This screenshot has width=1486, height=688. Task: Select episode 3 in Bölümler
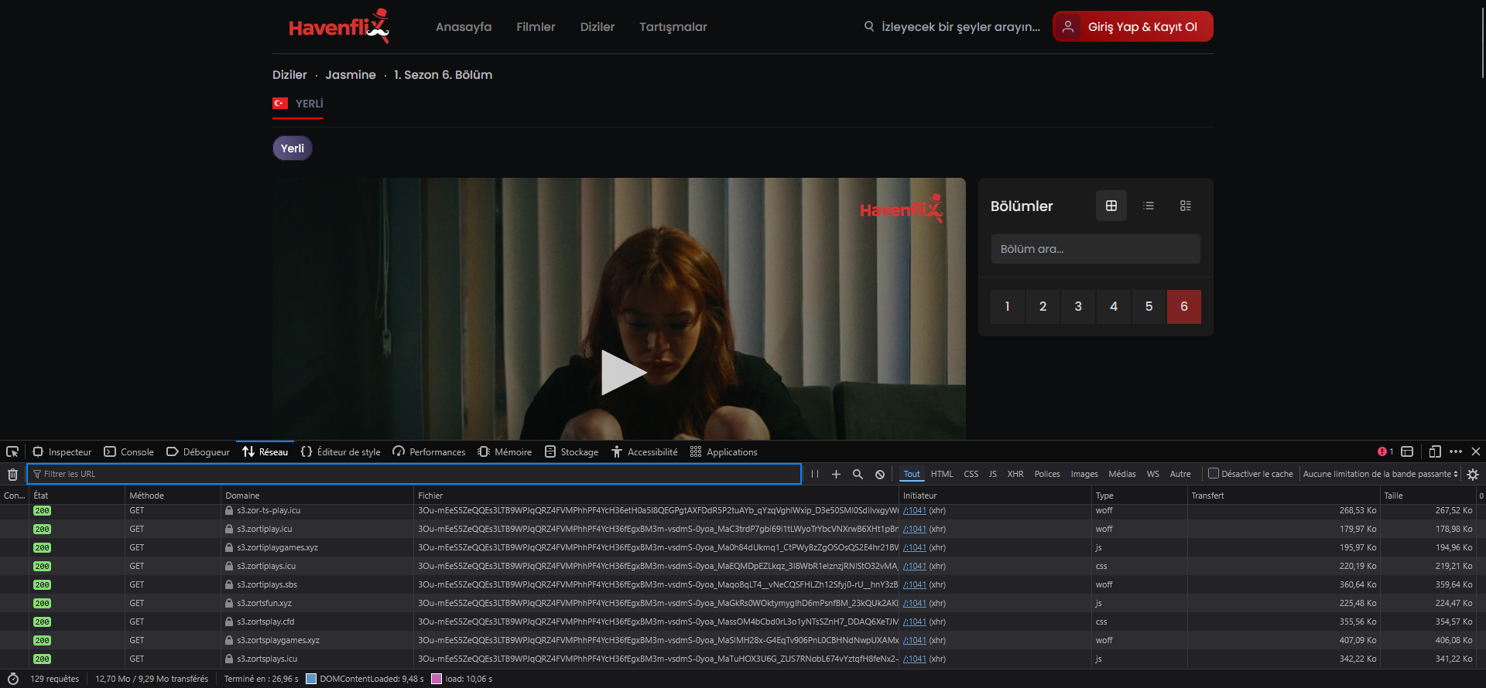1078,307
